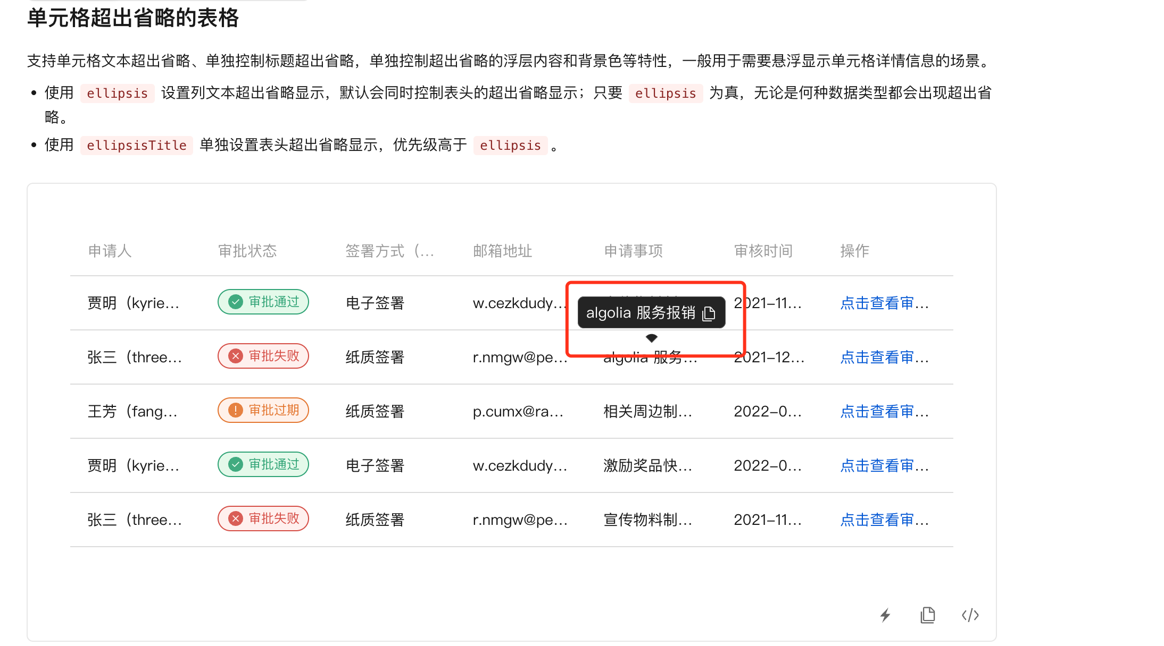Viewport: 1164px width, 646px height.
Task: Copy the tooltip text with the copy icon
Action: [x=709, y=313]
